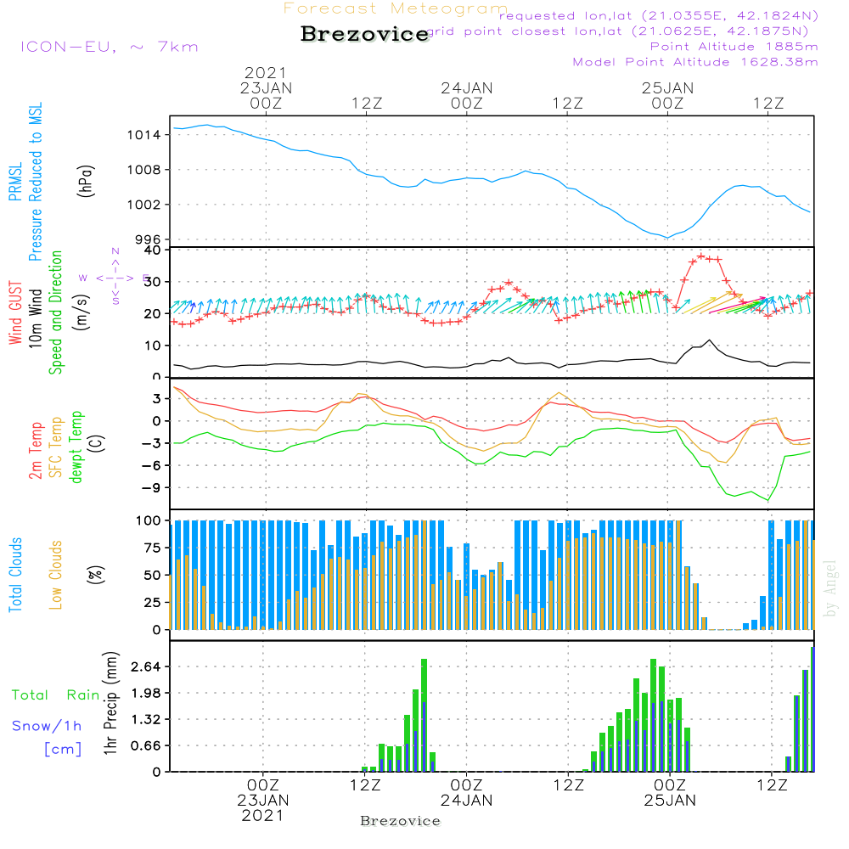Image resolution: width=849 pixels, height=849 pixels.
Task: Click the 100 tick on the cloud axis
Action: (x=149, y=521)
